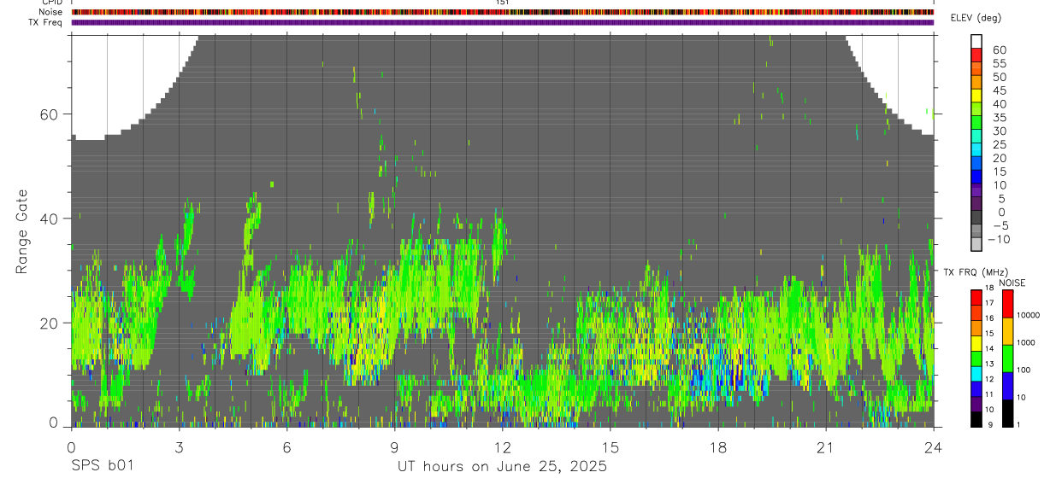
Task: Click x-axis tick label '0' under the plot
Action: [71, 446]
